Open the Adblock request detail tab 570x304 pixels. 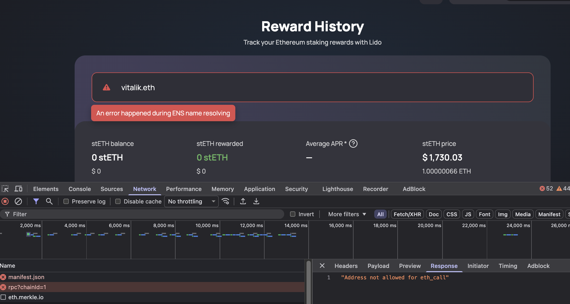click(x=538, y=266)
